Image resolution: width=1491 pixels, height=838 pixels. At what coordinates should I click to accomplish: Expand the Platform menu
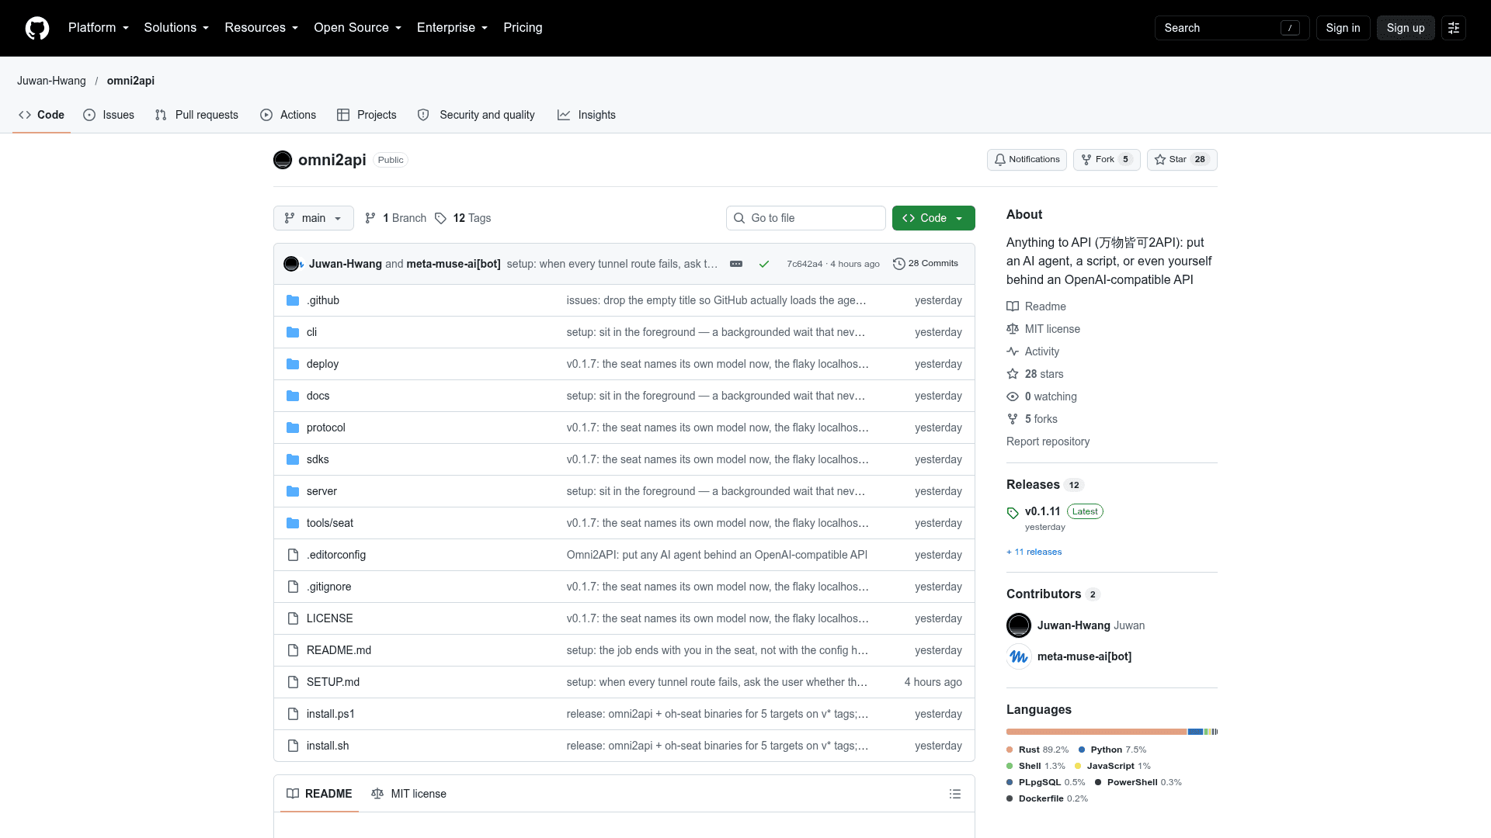coord(99,28)
